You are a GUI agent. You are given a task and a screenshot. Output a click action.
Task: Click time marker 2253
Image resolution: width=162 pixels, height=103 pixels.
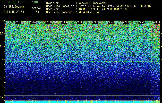point(49,22)
